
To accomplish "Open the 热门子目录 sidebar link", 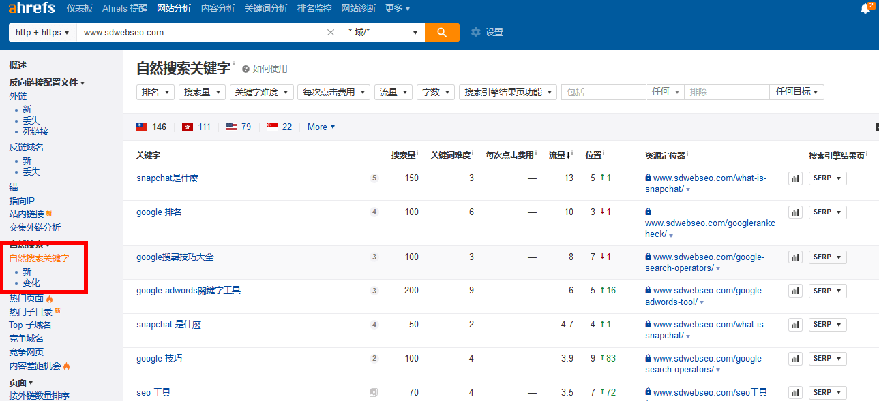I will [31, 311].
